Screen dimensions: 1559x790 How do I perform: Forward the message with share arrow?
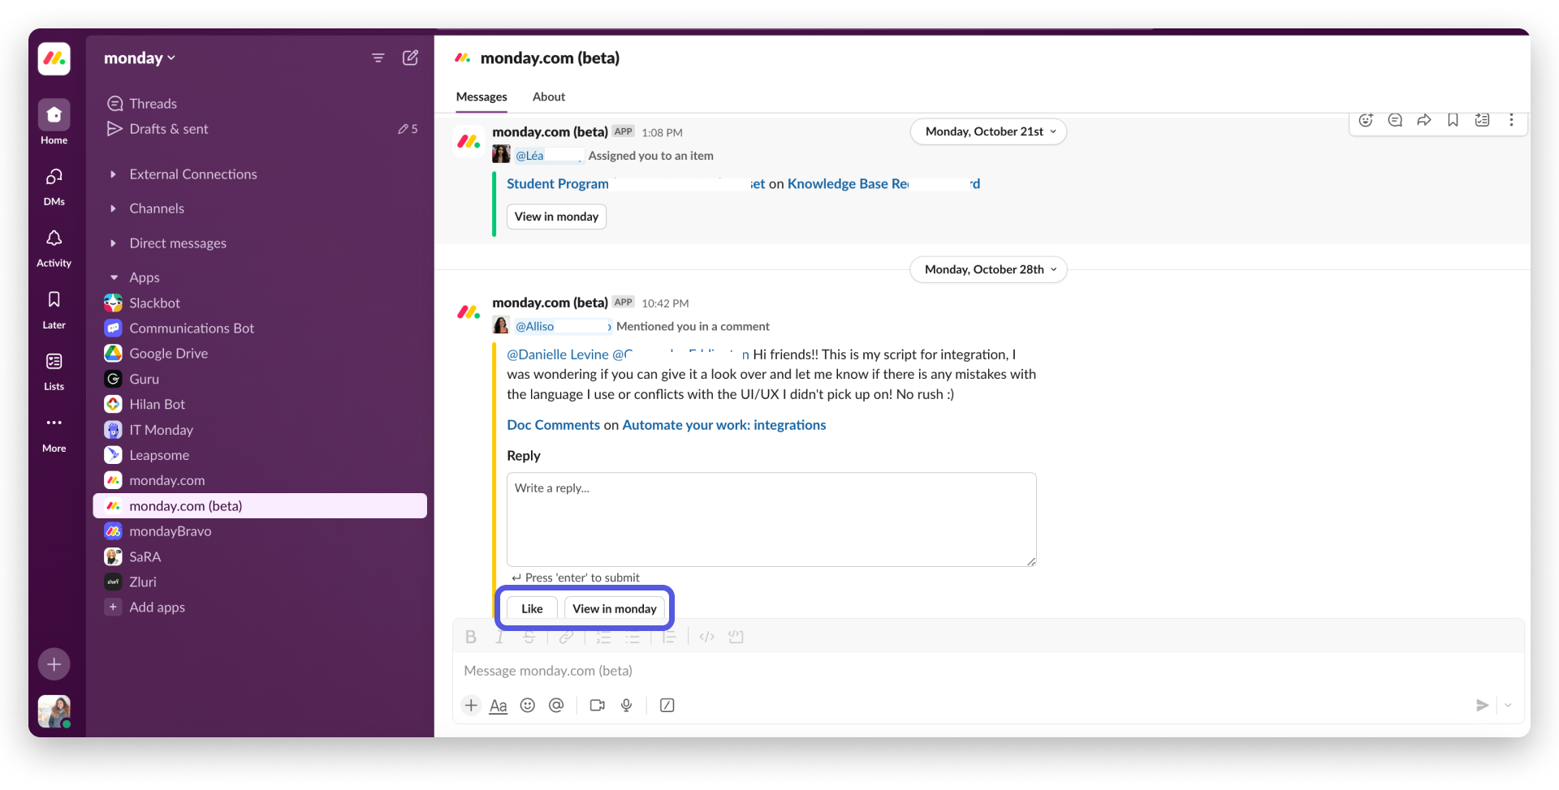click(1424, 120)
